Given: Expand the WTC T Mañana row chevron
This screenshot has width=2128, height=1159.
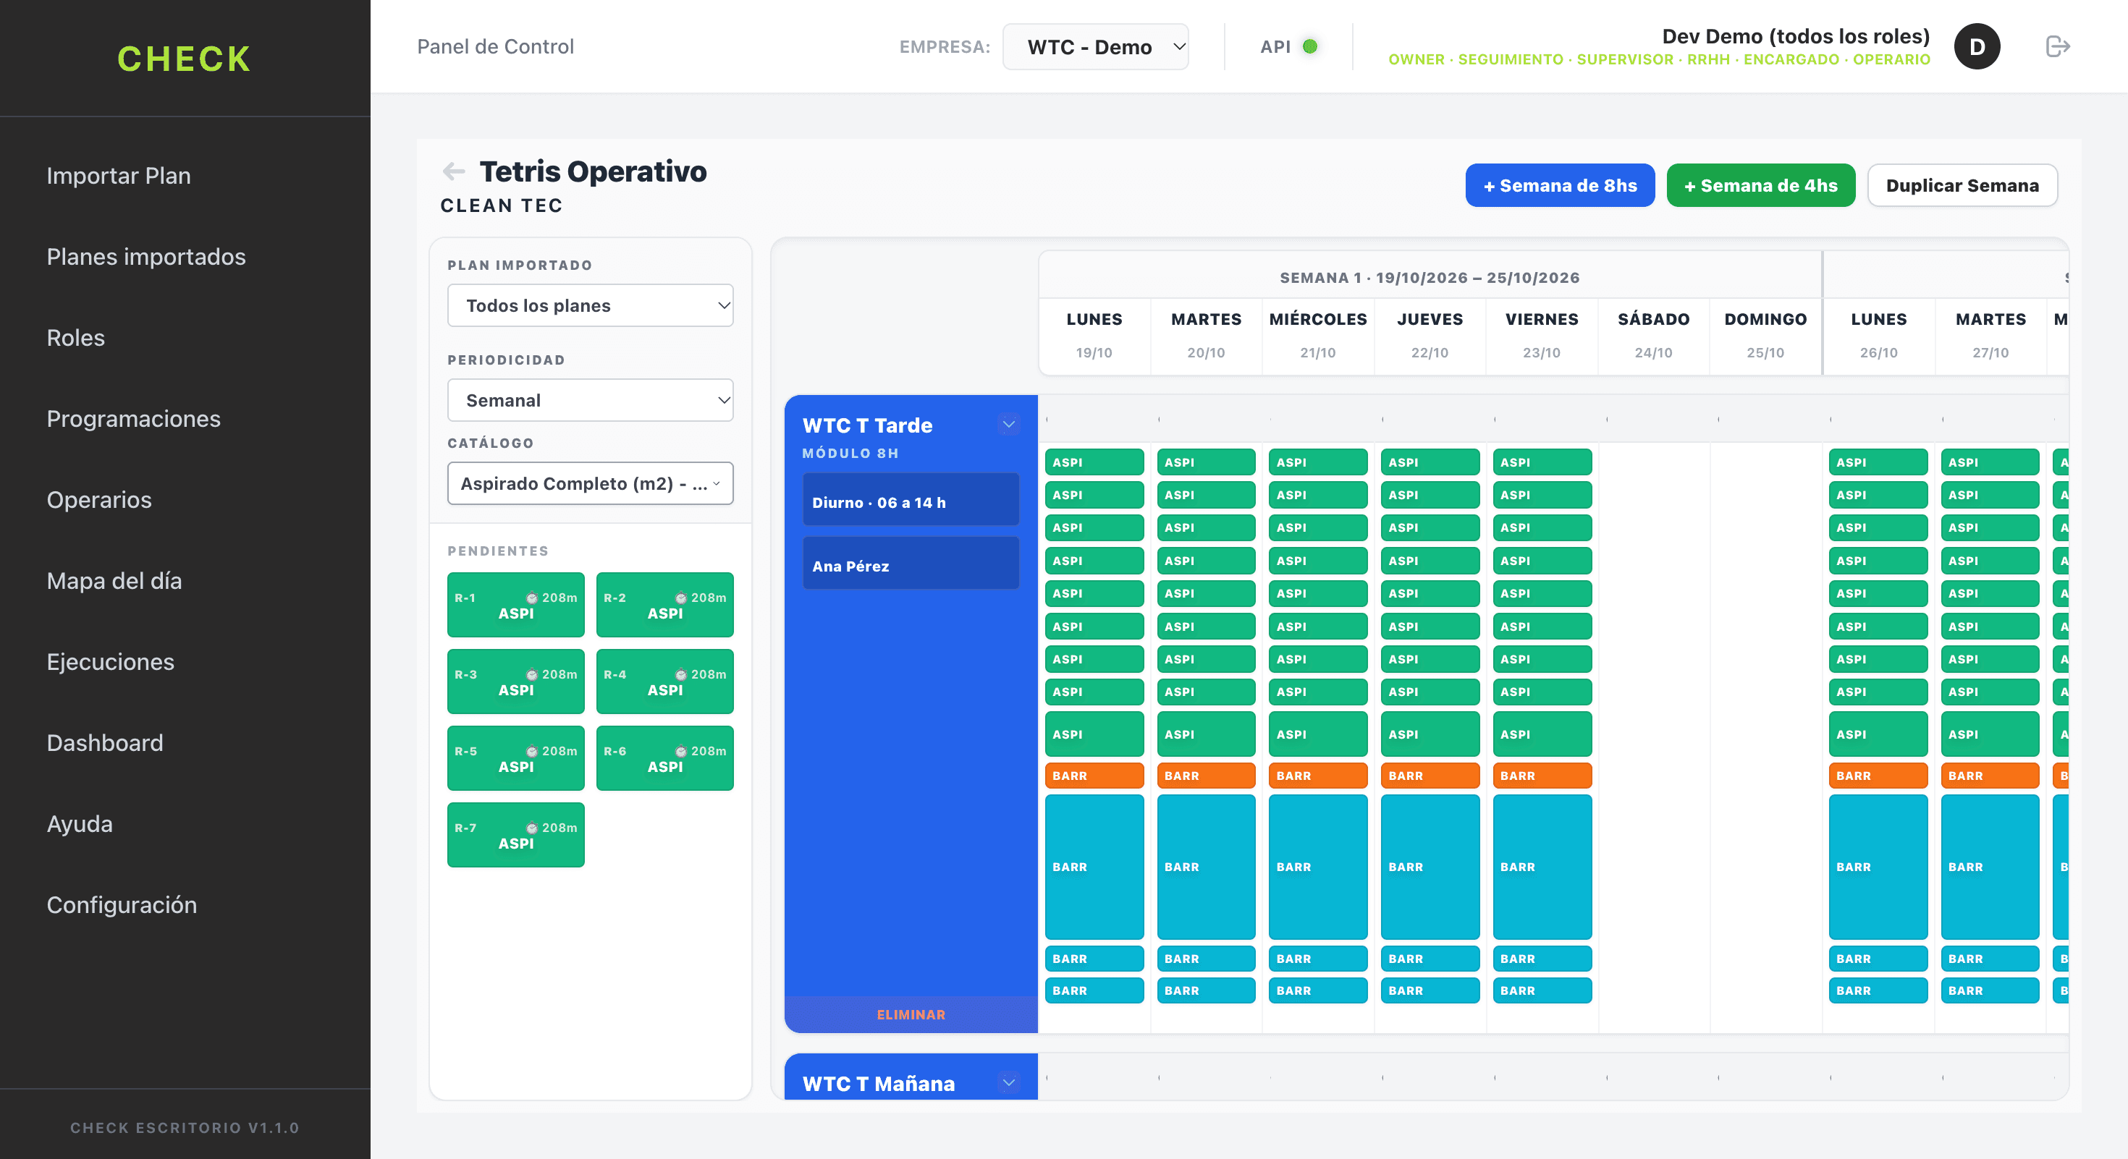Looking at the screenshot, I should pyautogui.click(x=1009, y=1082).
